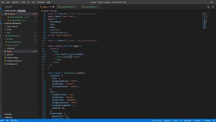216x122 pixels.
Task: Click errors and warnings count in status bar
Action: click(14, 121)
